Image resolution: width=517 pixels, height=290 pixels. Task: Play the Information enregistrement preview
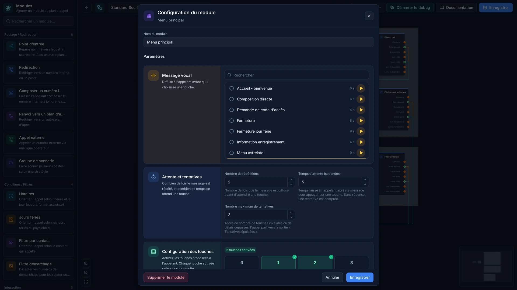[x=361, y=142]
